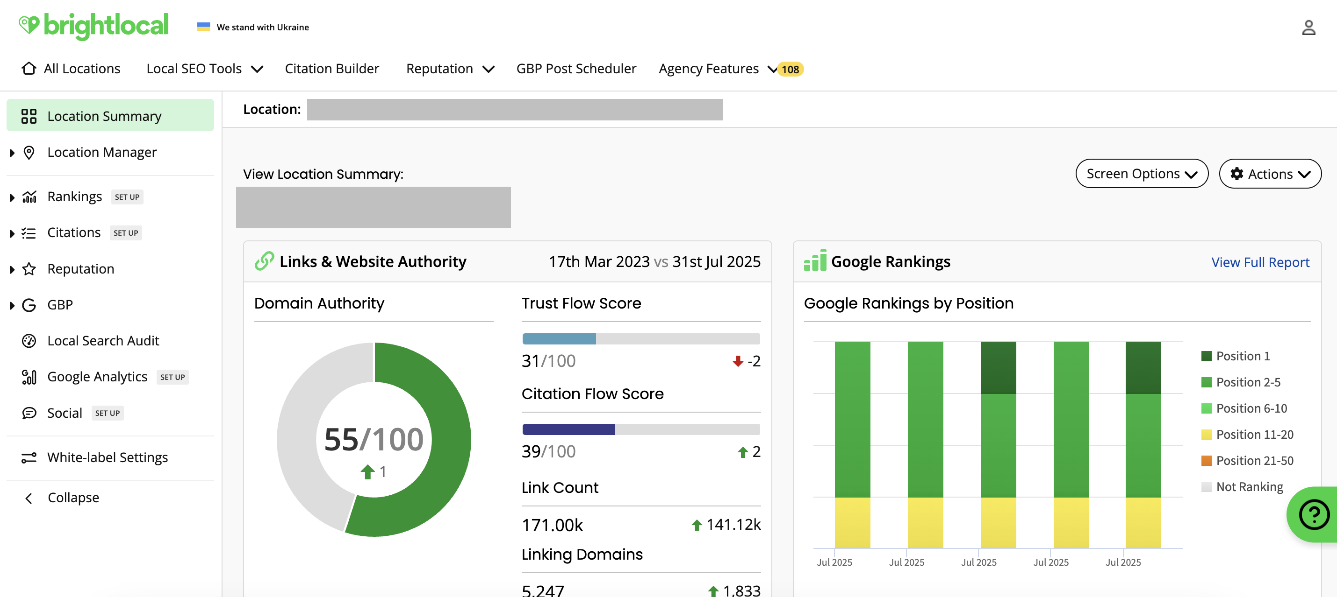Image resolution: width=1337 pixels, height=597 pixels.
Task: Click the gear icon in Actions button
Action: pos(1237,174)
